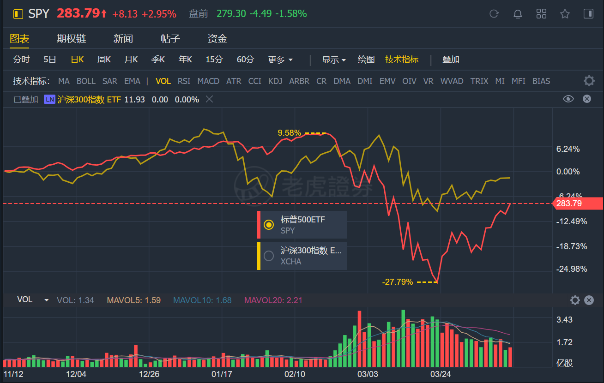Open the 绘图 drawing tools
Screen dimensions: 604x383
click(366, 60)
